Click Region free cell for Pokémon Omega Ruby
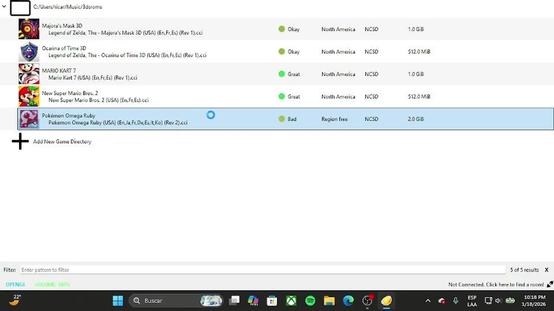 point(334,119)
